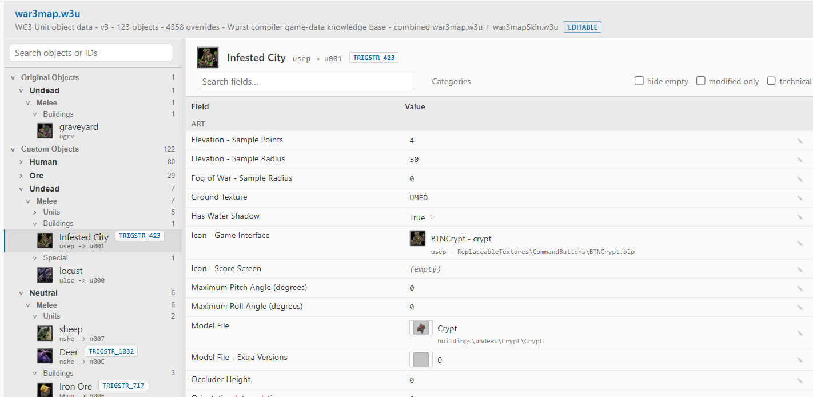813x397 pixels.
Task: Expand the Orc race node
Action: coord(21,176)
